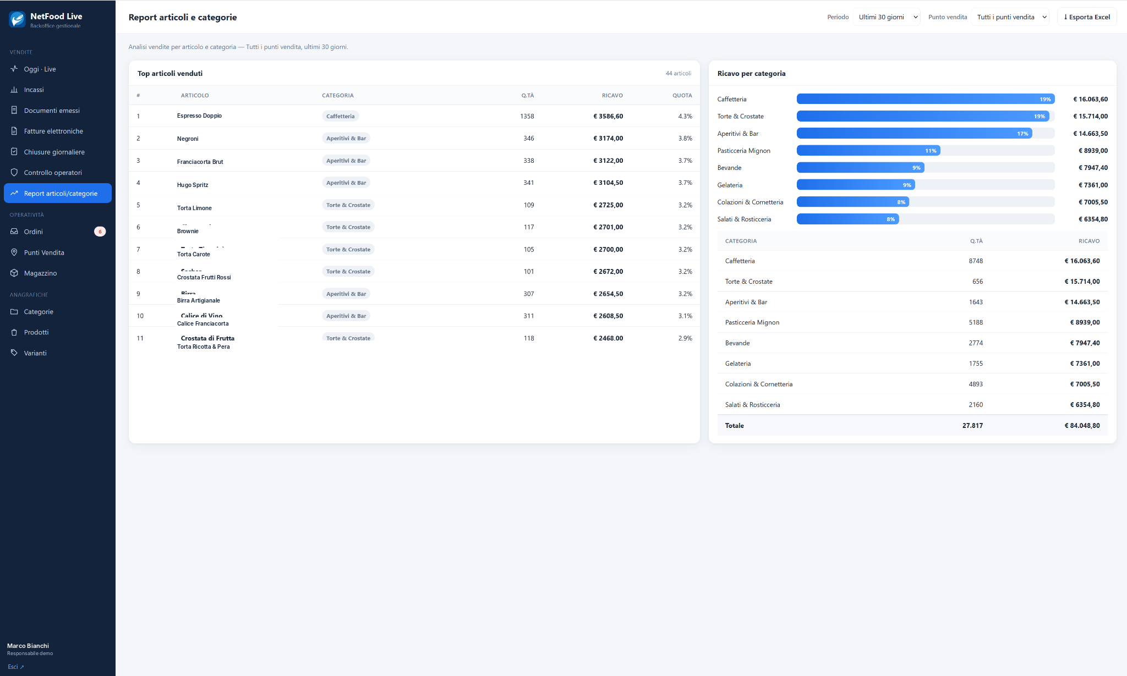The height and width of the screenshot is (676, 1127).
Task: Click Franciacorta Brut article name
Action: [200, 162]
